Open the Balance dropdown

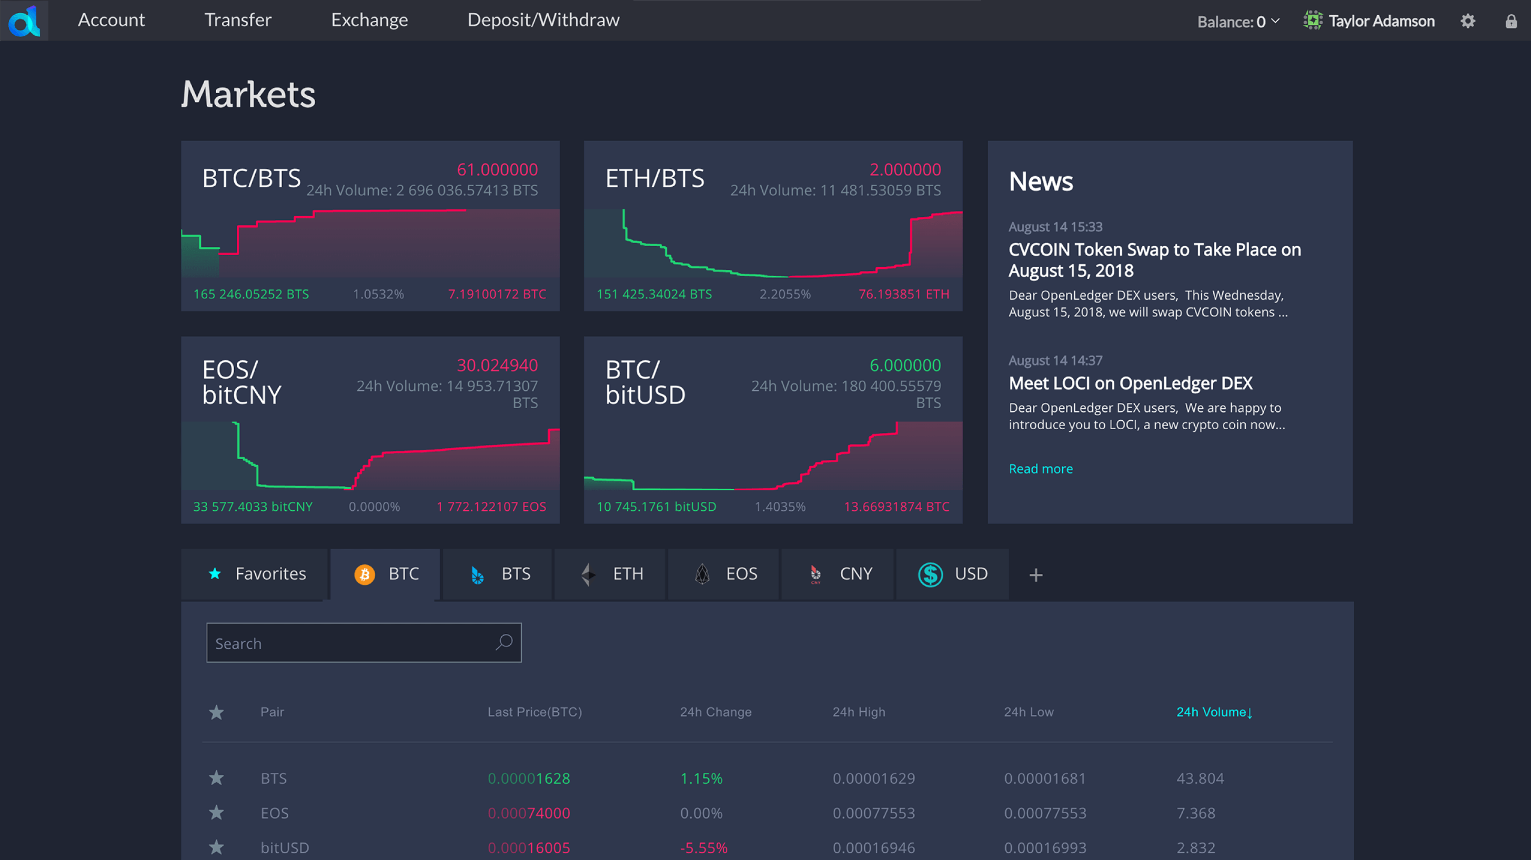tap(1237, 22)
